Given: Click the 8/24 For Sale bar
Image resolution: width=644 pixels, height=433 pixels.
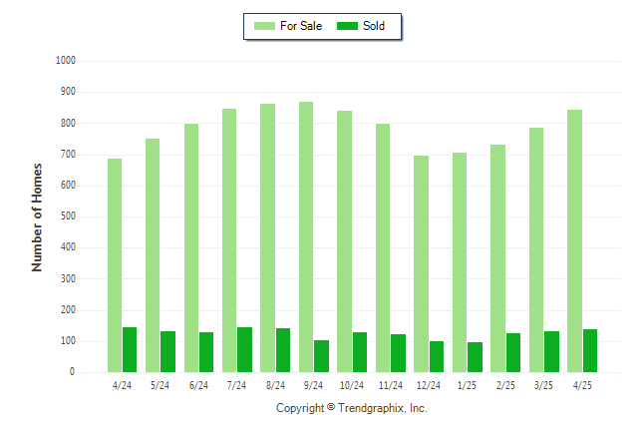Looking at the screenshot, I should 268,237.
